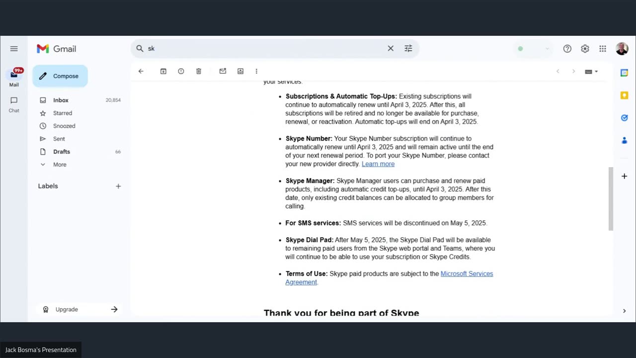This screenshot has height=358, width=636.
Task: Hide the side panel chevron
Action: pos(624,311)
